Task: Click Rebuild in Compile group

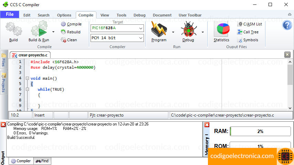Action: [x=71, y=32]
